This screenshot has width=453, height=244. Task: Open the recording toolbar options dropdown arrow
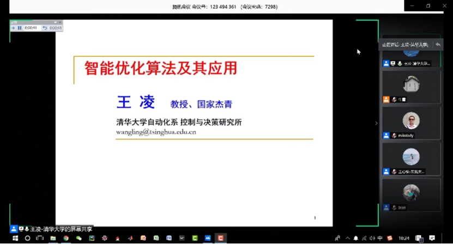55,23
